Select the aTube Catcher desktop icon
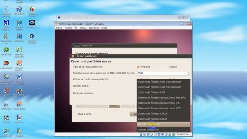The height and width of the screenshot is (139, 247). coord(6,64)
